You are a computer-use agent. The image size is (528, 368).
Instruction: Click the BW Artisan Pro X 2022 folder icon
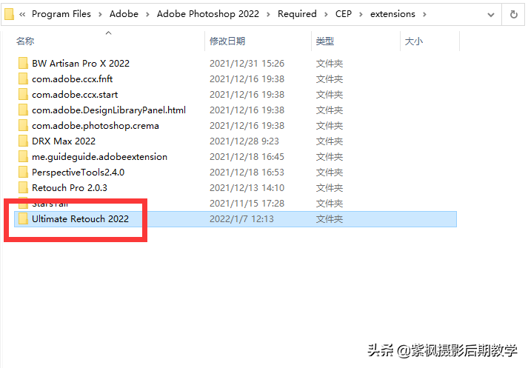pos(23,63)
